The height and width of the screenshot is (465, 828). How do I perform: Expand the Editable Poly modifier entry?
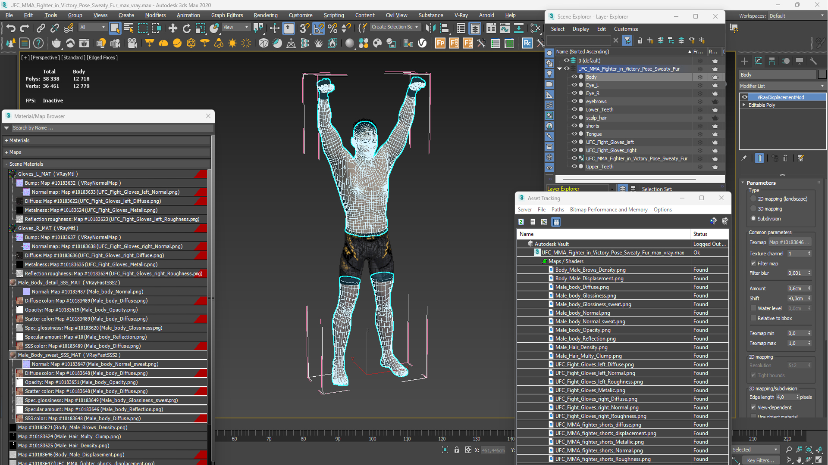pos(743,105)
